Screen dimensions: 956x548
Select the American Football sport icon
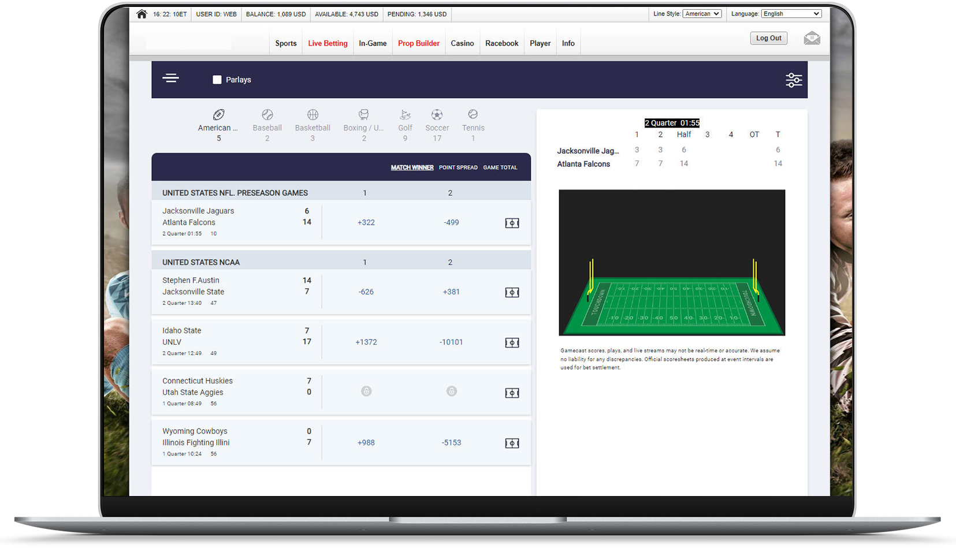click(x=218, y=114)
